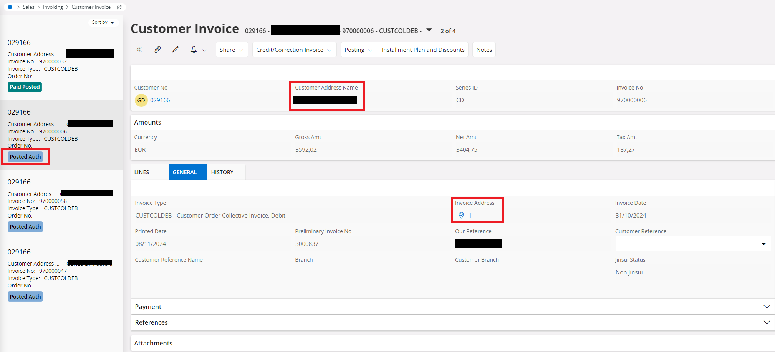Open customer number 029166 link
Image resolution: width=775 pixels, height=352 pixels.
(160, 100)
